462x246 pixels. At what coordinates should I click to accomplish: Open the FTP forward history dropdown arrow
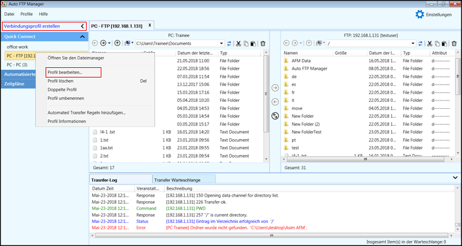click(300, 44)
